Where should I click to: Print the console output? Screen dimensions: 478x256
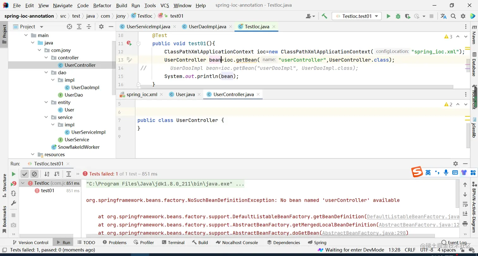465,224
